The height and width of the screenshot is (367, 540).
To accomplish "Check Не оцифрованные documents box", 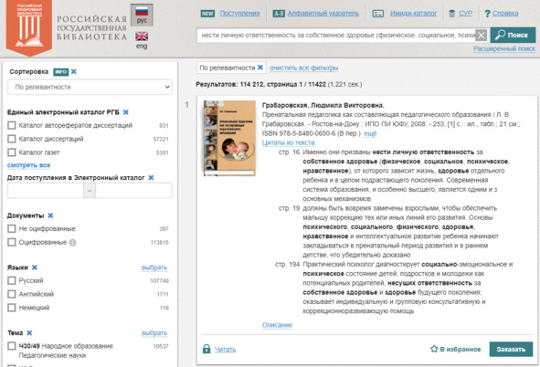I will tap(12, 229).
